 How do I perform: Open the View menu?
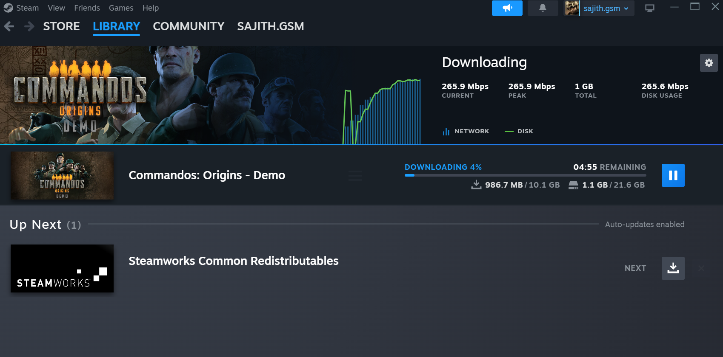tap(56, 8)
